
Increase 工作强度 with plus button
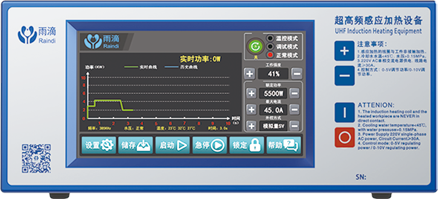tap(250, 74)
